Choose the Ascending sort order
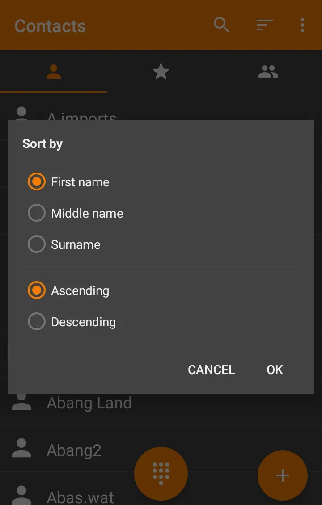Image resolution: width=322 pixels, height=505 pixels. [68, 290]
